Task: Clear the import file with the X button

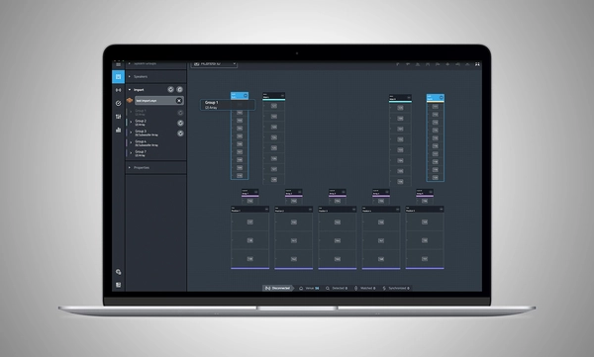Action: 179,100
